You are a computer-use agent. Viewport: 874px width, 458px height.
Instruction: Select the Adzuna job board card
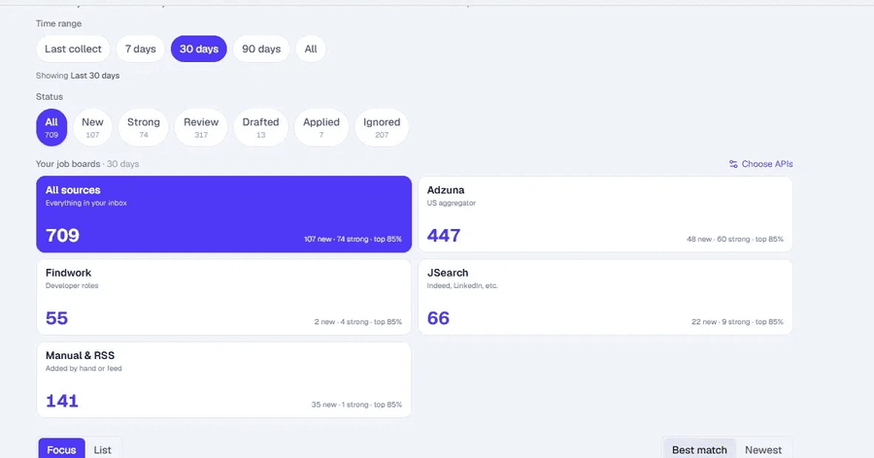coord(605,214)
